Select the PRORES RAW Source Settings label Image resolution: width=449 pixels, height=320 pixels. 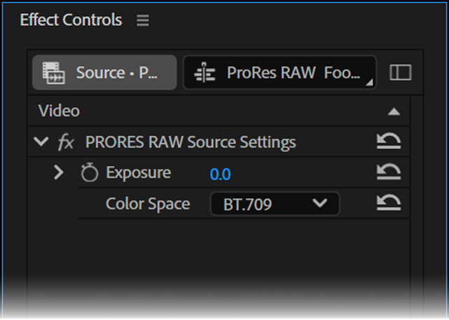191,142
